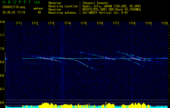170x108 pixels.
Task: Click the 0.8 kHz frequency label
Action: click(x=2, y=76)
